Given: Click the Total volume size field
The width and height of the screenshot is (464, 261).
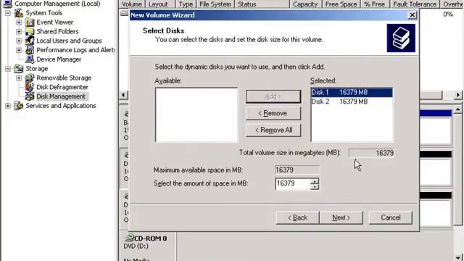Looking at the screenshot, I should coord(371,153).
